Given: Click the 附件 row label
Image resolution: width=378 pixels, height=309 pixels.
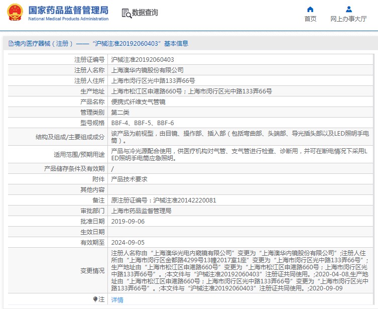Looking at the screenshot, I should coord(98,179).
